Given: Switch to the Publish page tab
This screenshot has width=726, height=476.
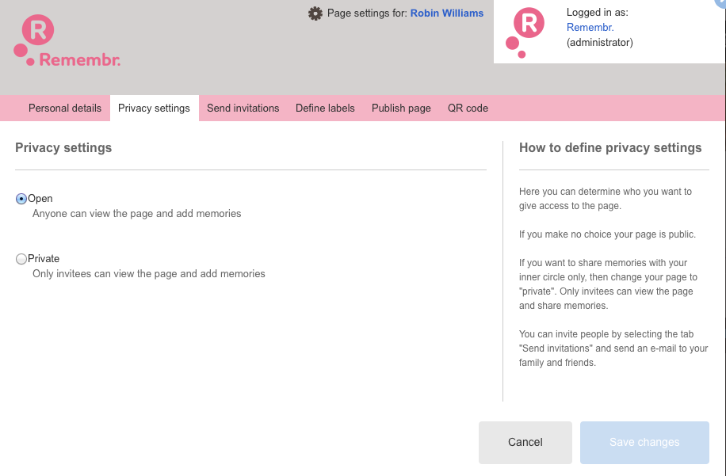Looking at the screenshot, I should tap(401, 108).
